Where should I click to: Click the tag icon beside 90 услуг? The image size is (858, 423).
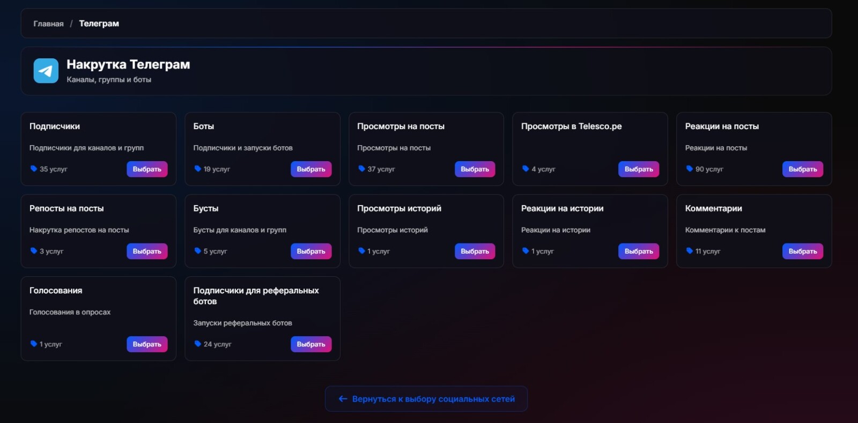point(690,169)
